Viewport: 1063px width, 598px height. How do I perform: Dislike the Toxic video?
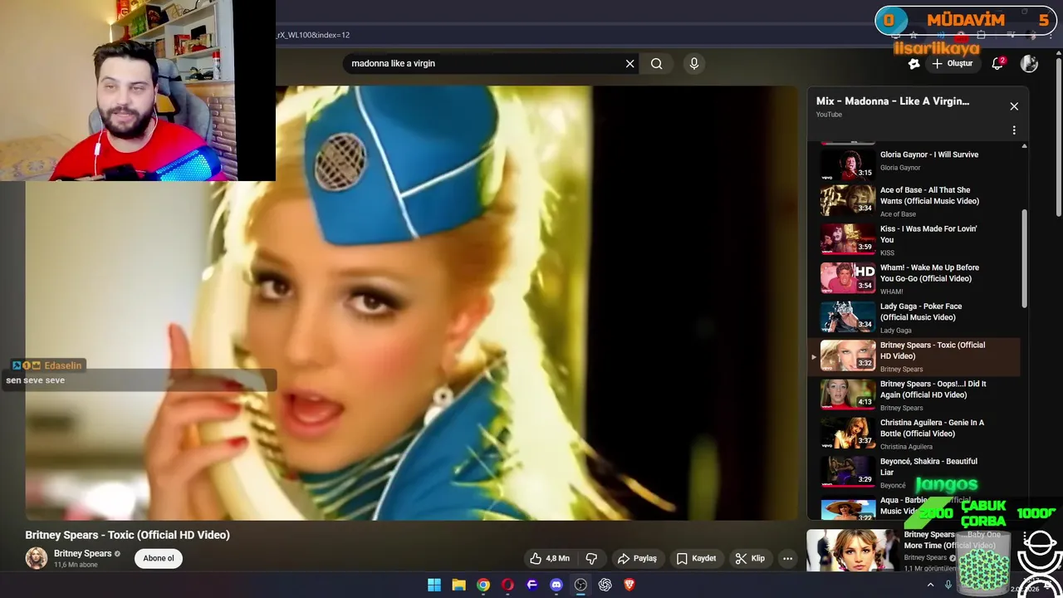[592, 558]
